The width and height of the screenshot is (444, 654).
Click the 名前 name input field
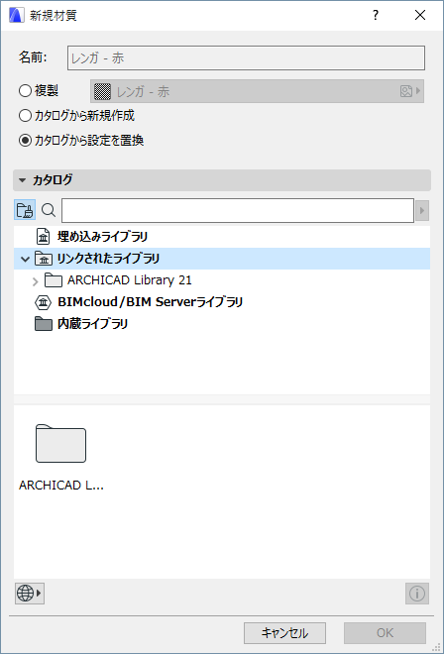pos(246,58)
